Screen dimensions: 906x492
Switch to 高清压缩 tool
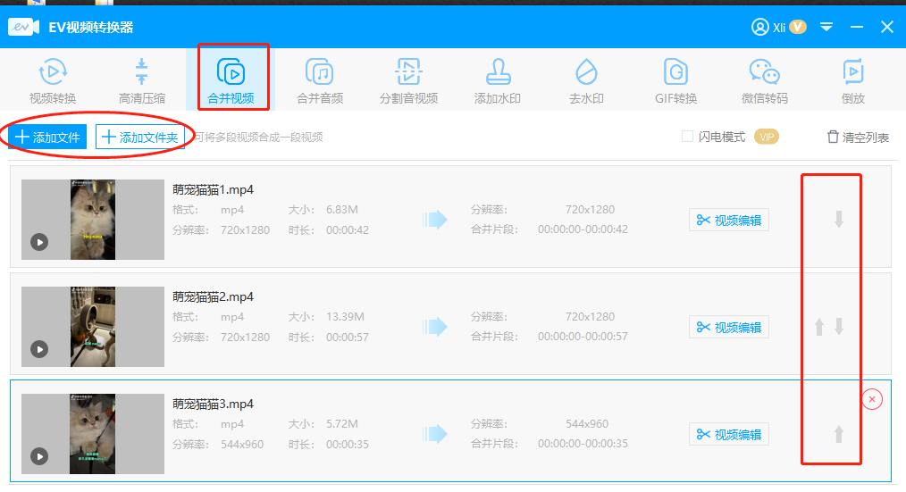[x=141, y=81]
